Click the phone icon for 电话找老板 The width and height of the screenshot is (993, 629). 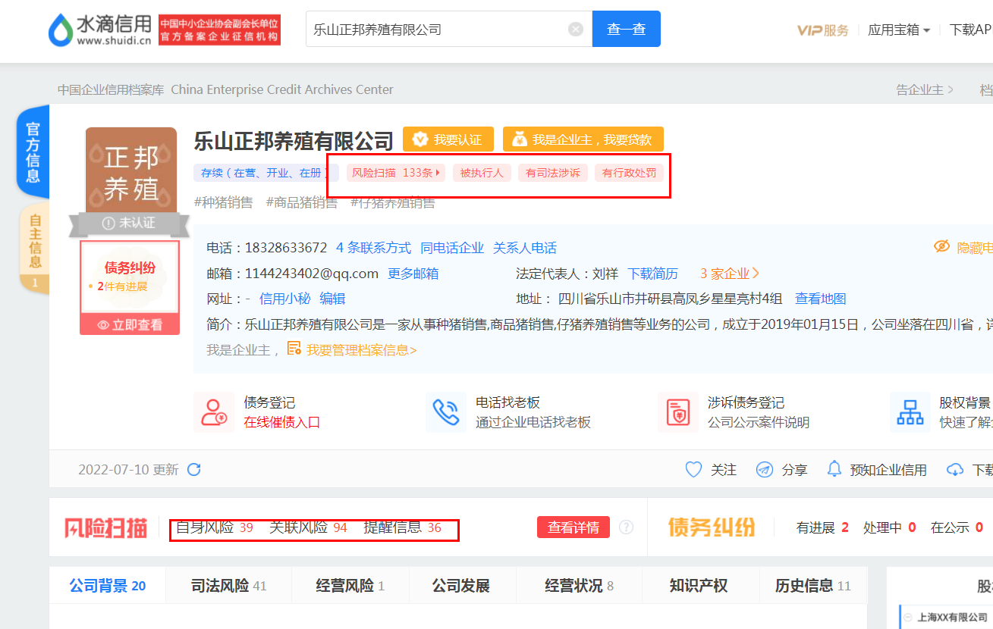click(446, 412)
